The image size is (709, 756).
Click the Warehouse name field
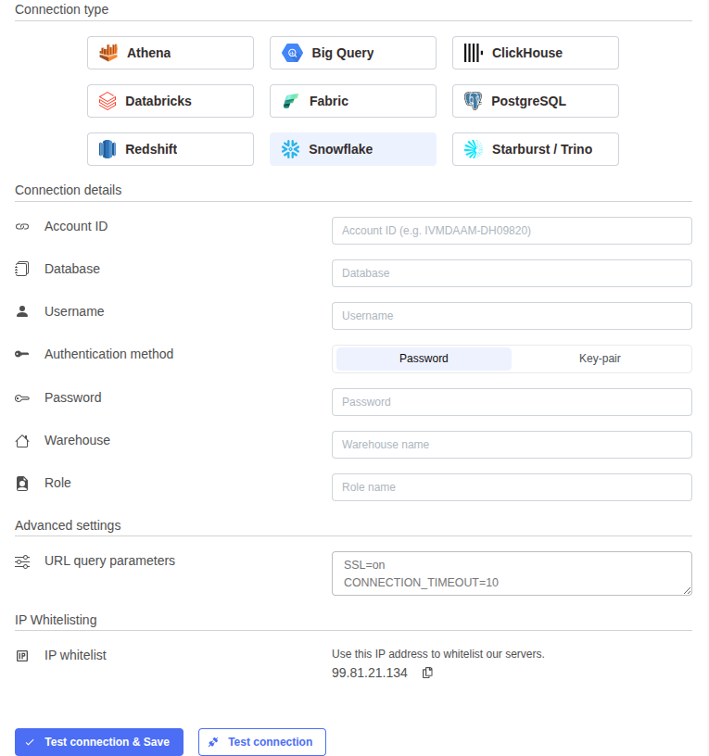click(512, 445)
